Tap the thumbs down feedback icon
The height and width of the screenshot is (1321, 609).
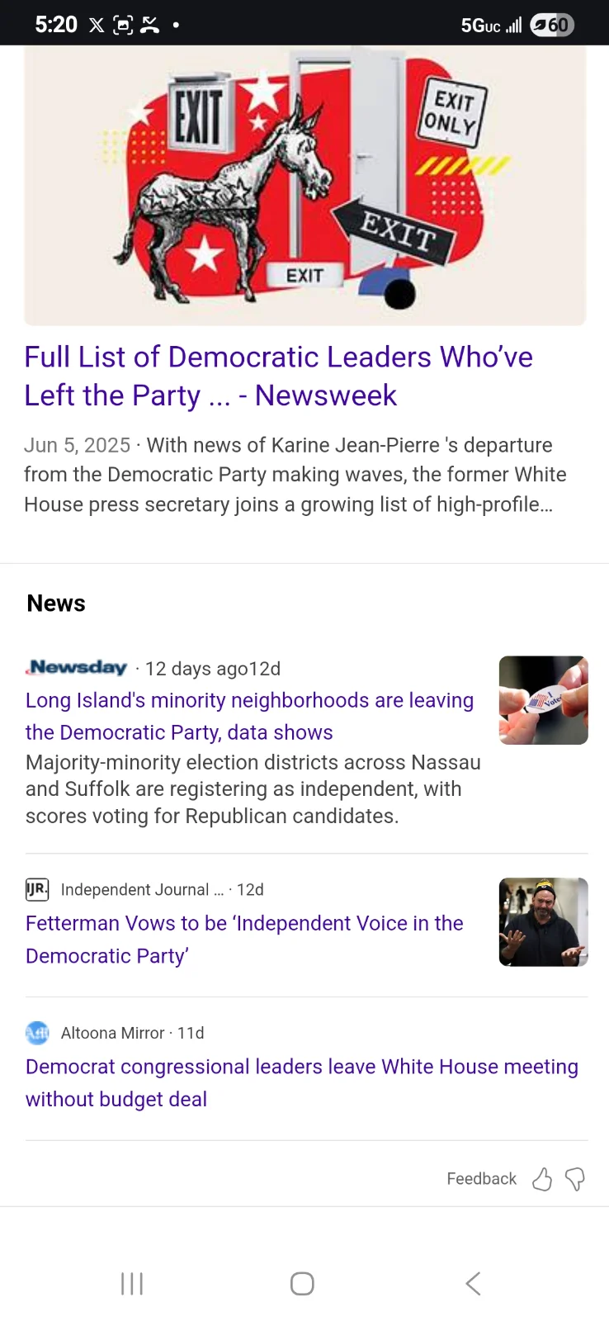(x=575, y=1179)
